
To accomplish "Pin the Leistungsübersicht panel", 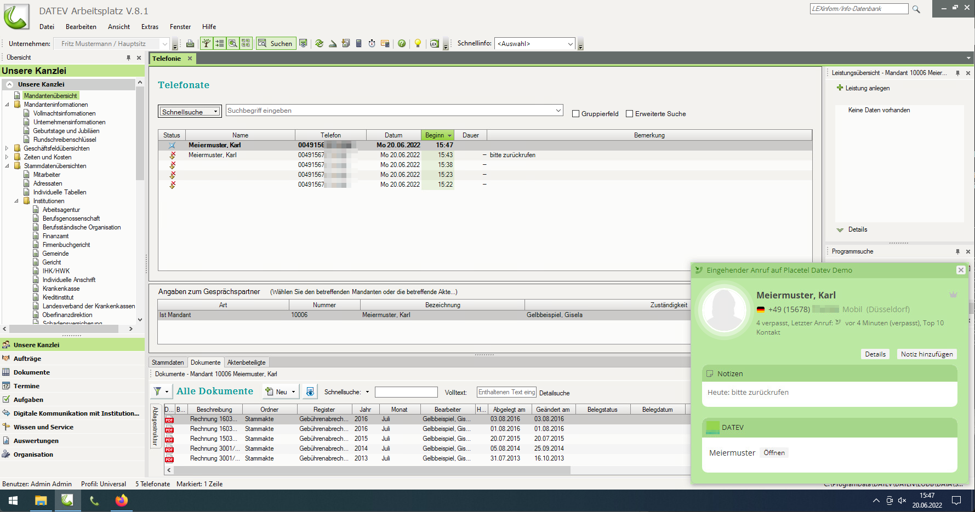I will (x=957, y=73).
